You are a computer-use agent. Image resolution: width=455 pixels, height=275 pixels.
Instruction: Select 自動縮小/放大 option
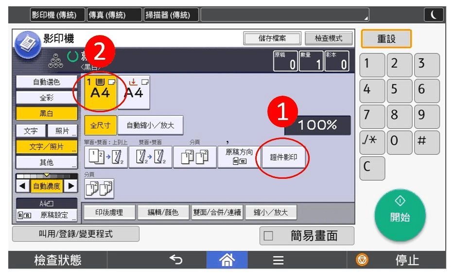[150, 125]
